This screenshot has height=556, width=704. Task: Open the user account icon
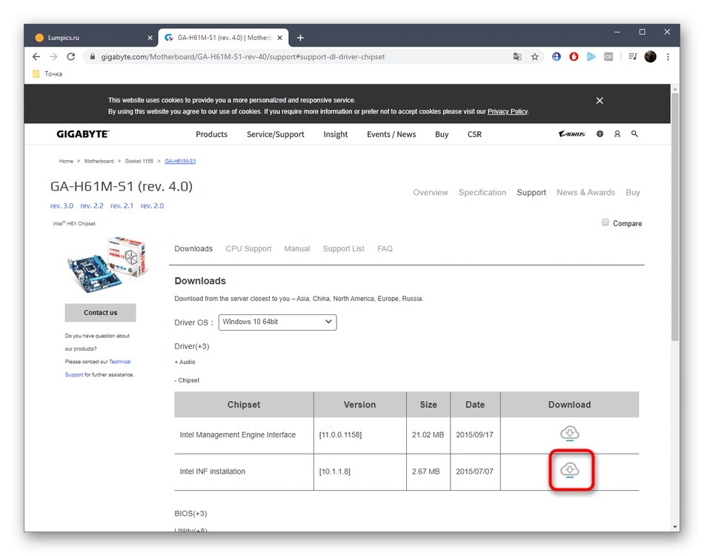click(x=617, y=134)
